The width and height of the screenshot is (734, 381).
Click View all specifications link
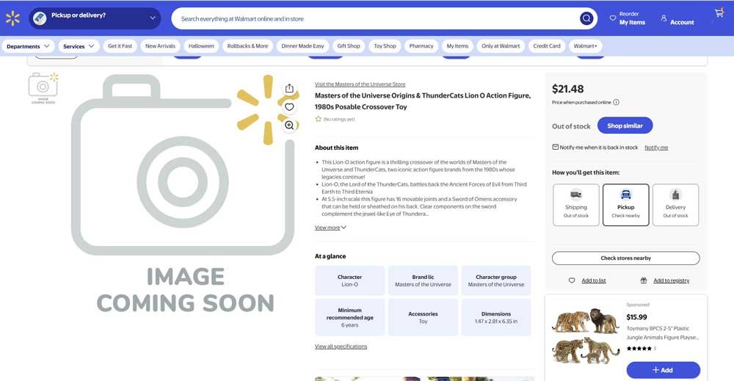click(341, 346)
